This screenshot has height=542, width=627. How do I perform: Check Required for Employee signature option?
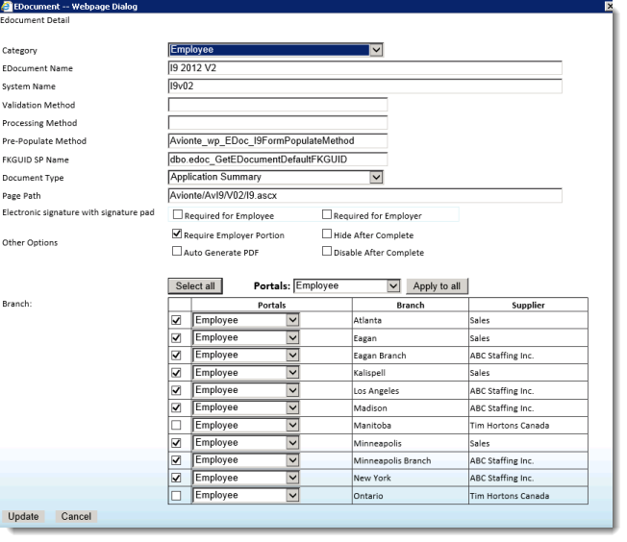pos(178,214)
